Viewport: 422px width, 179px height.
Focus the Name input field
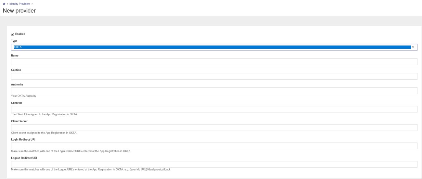click(x=214, y=62)
